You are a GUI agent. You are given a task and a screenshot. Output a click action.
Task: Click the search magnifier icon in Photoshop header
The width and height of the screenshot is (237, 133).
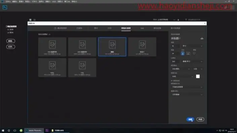click(x=226, y=7)
